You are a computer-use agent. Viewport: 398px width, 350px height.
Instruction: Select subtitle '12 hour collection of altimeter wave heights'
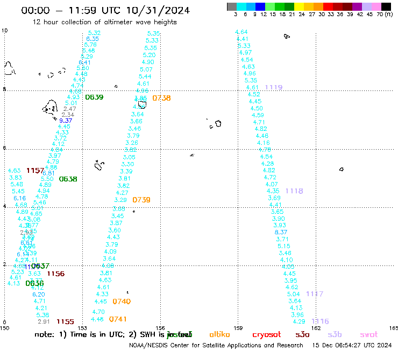[x=104, y=22]
